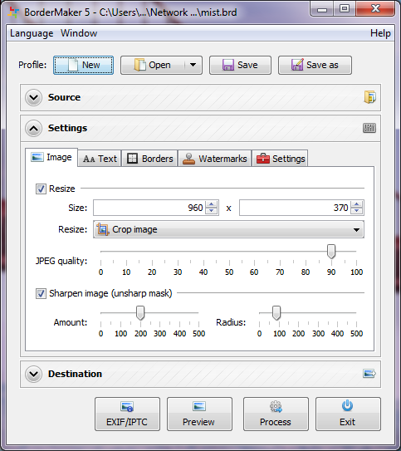Screen dimensions: 401x451
Task: Open the Watermarks tab
Action: 215,159
